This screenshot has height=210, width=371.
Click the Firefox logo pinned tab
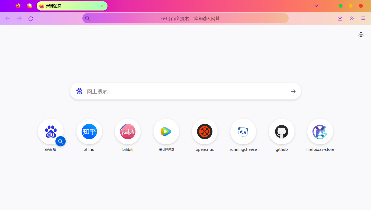click(18, 6)
